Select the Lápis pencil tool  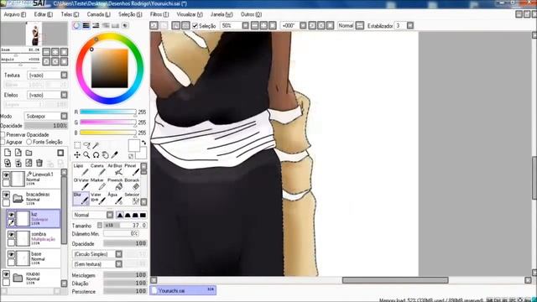coord(81,169)
